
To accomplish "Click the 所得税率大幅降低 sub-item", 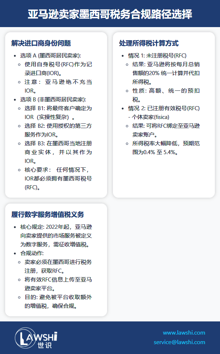I will pos(166,148).
